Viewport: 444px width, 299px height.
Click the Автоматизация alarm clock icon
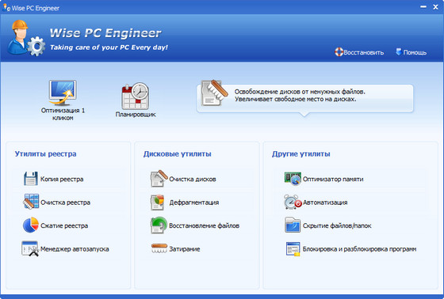293,202
